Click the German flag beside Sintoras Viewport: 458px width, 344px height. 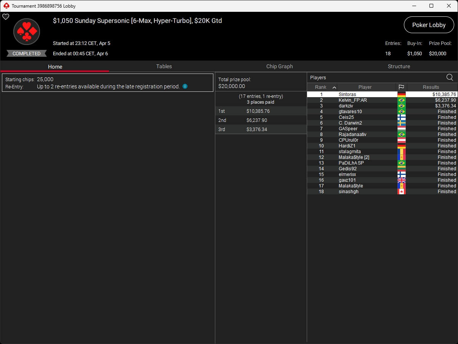[x=401, y=94]
